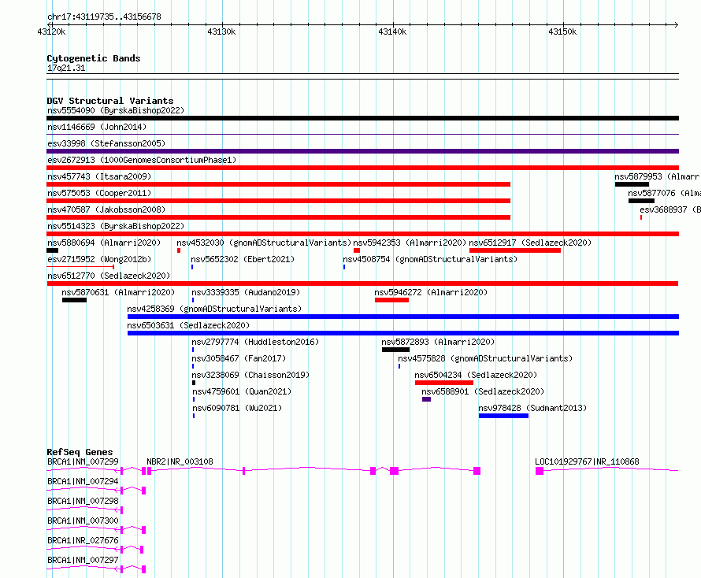Click BRCA1|NR_027676 transcript label
Viewport: 701px width, 578px height.
83,540
